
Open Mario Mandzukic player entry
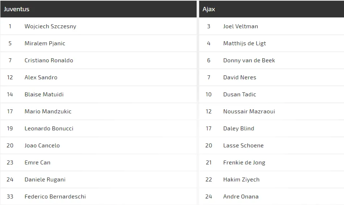point(48,112)
